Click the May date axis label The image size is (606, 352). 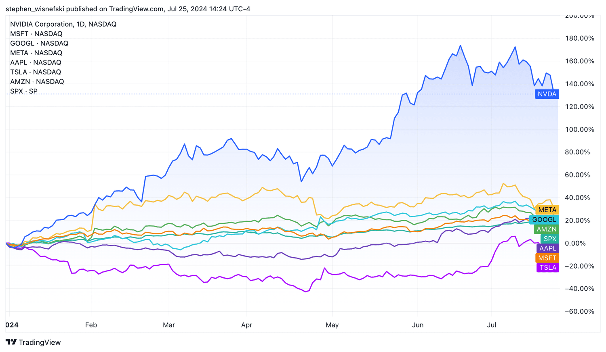click(332, 325)
